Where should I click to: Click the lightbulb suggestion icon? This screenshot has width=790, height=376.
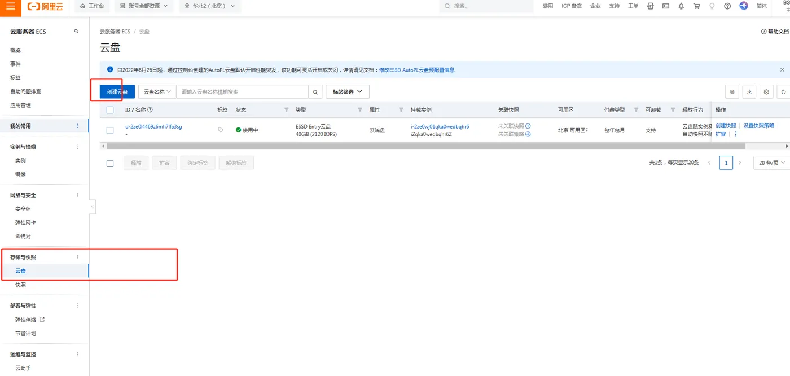coord(712,6)
